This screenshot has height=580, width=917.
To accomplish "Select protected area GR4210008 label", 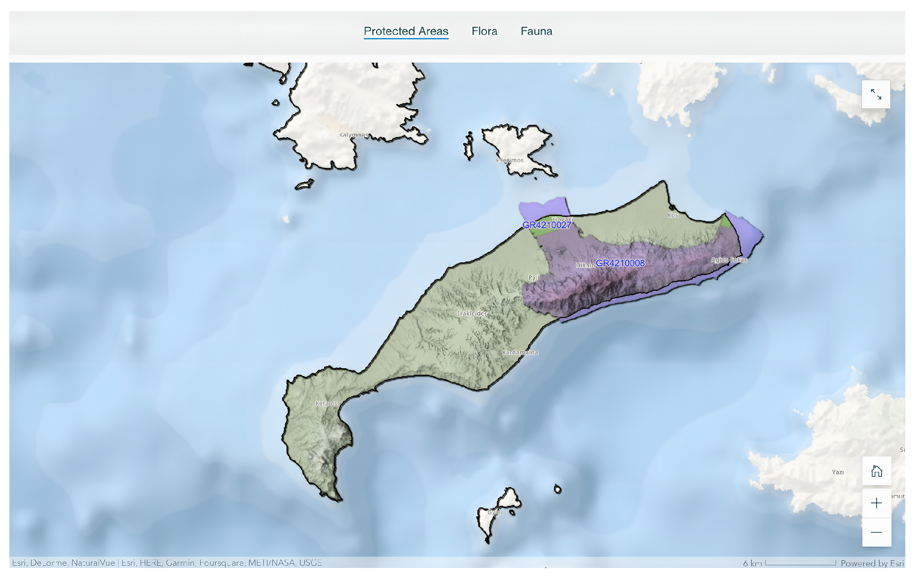I will [x=620, y=263].
